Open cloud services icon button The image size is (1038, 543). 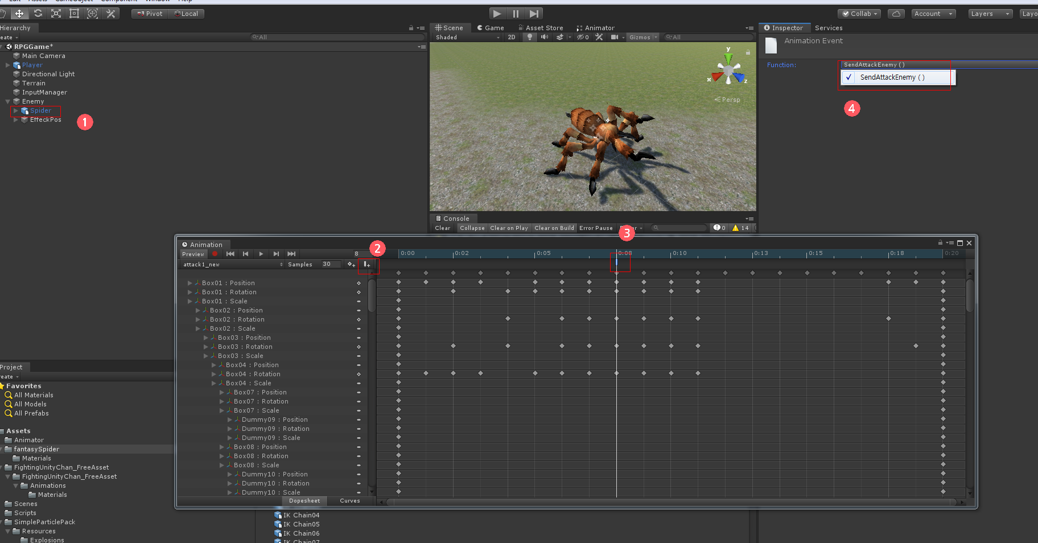pos(896,14)
